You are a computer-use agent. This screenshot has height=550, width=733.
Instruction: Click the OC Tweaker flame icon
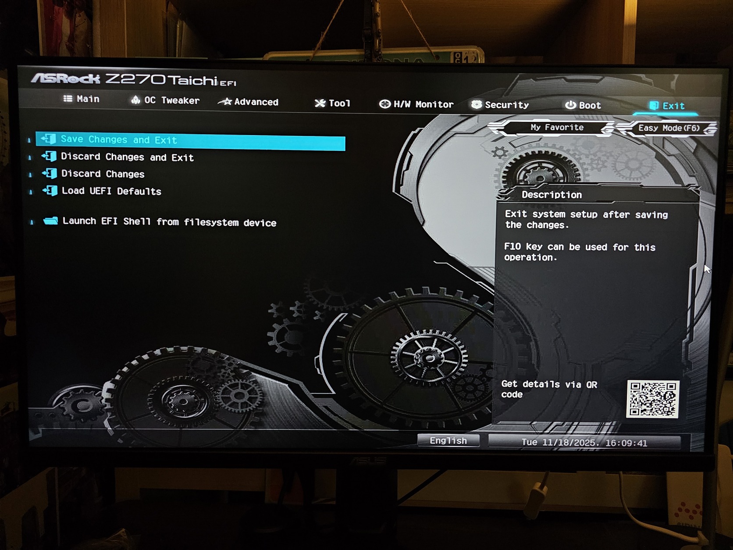135,100
